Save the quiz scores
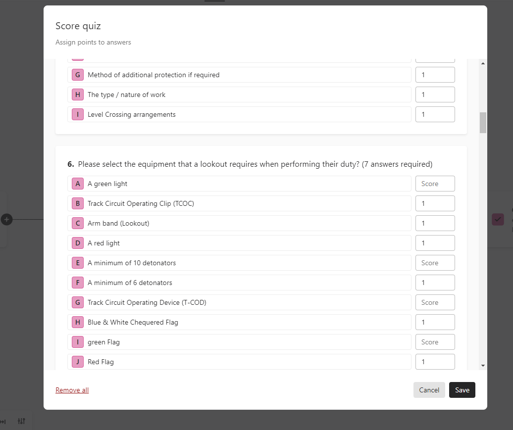 pos(462,390)
